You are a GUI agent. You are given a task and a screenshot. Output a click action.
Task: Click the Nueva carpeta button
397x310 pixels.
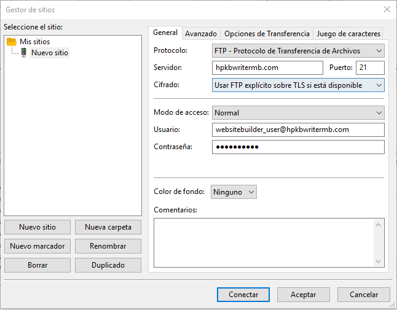point(108,227)
